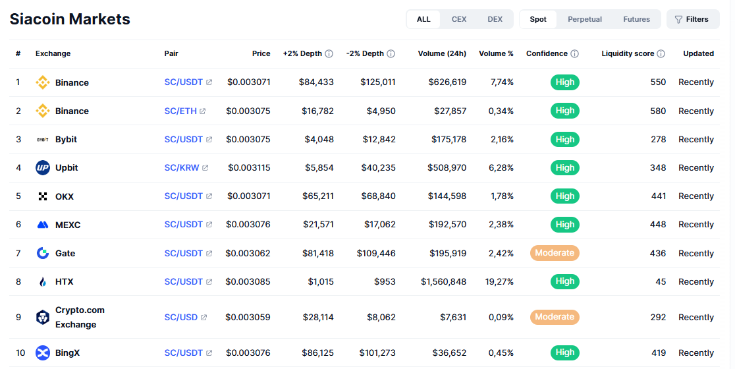
Task: Sort by Volume (24h) column header
Action: pyautogui.click(x=442, y=54)
